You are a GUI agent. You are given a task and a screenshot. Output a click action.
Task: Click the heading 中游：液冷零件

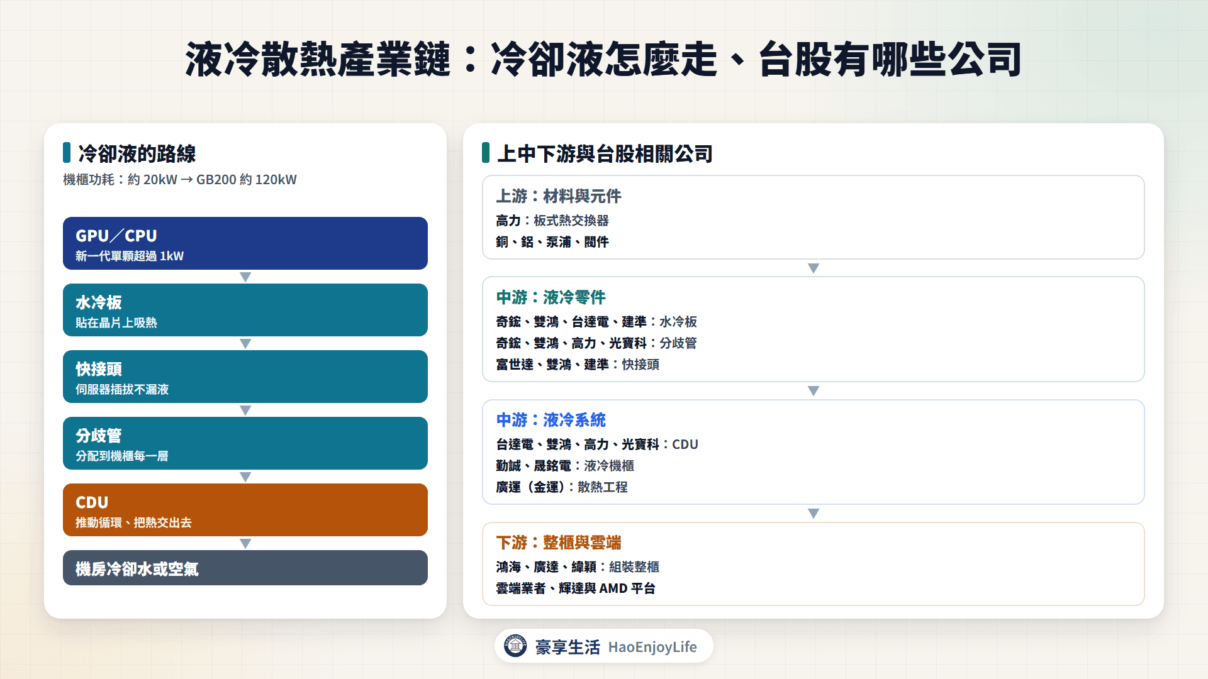(551, 297)
